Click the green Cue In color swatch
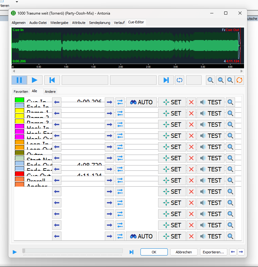The height and width of the screenshot is (267, 258). click(x=20, y=100)
